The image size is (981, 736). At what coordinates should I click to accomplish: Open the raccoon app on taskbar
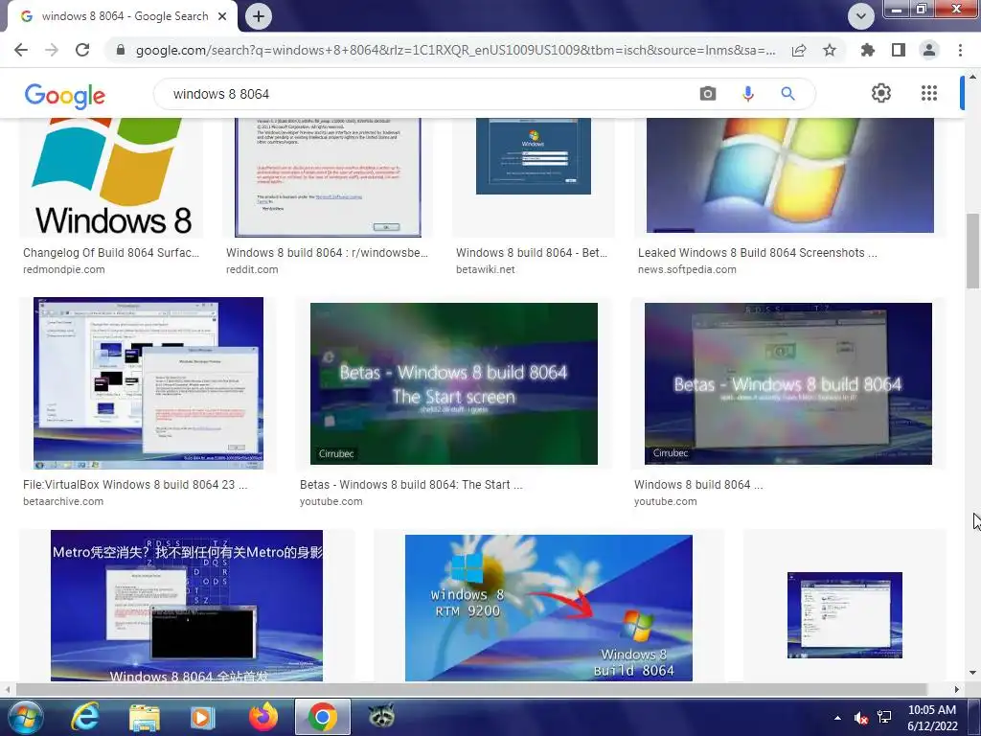[381, 715]
